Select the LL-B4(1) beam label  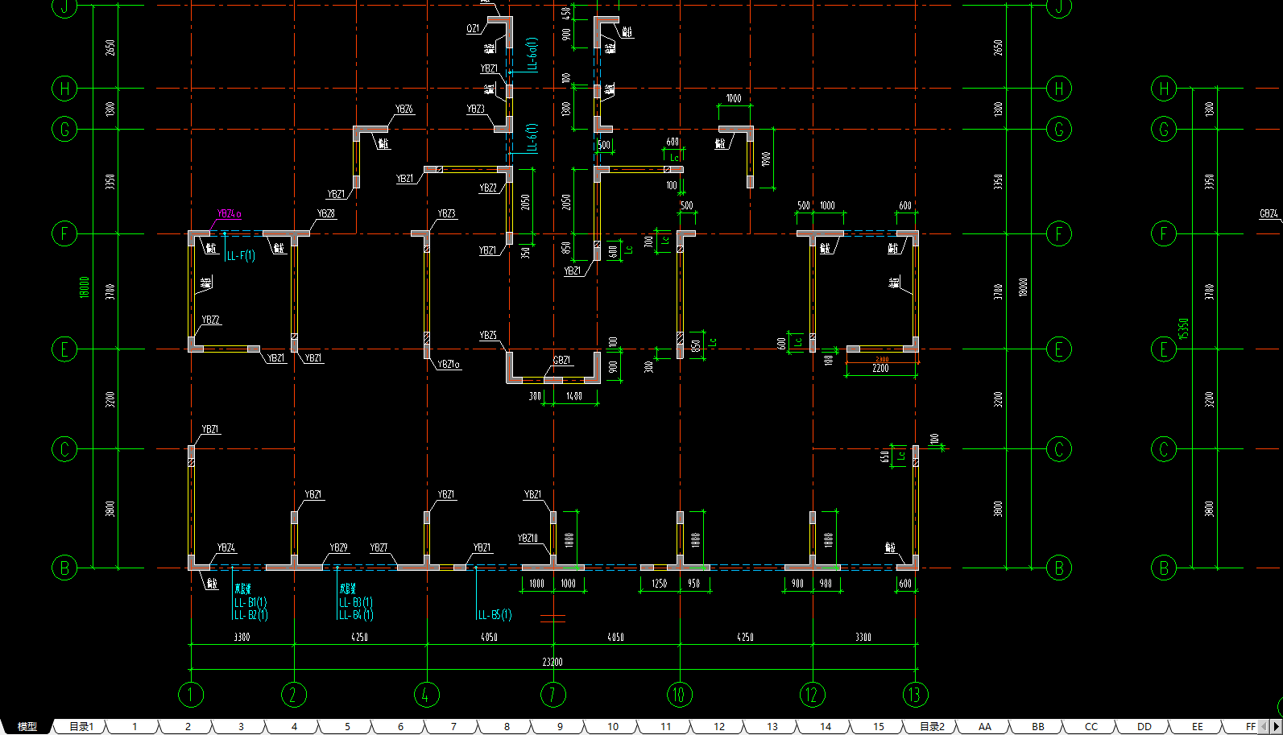(x=356, y=615)
